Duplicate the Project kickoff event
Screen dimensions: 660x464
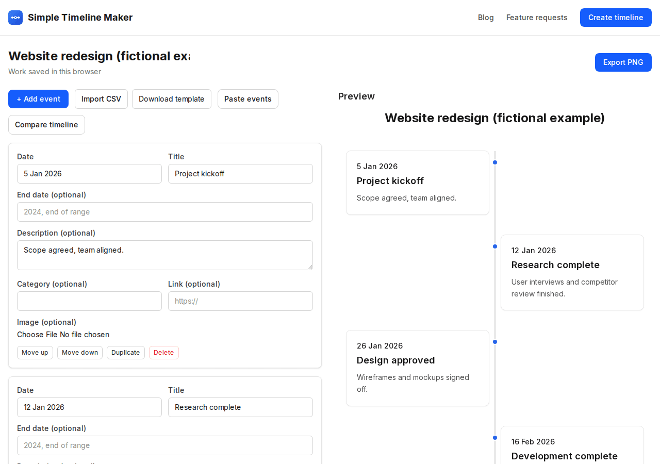[x=126, y=353]
